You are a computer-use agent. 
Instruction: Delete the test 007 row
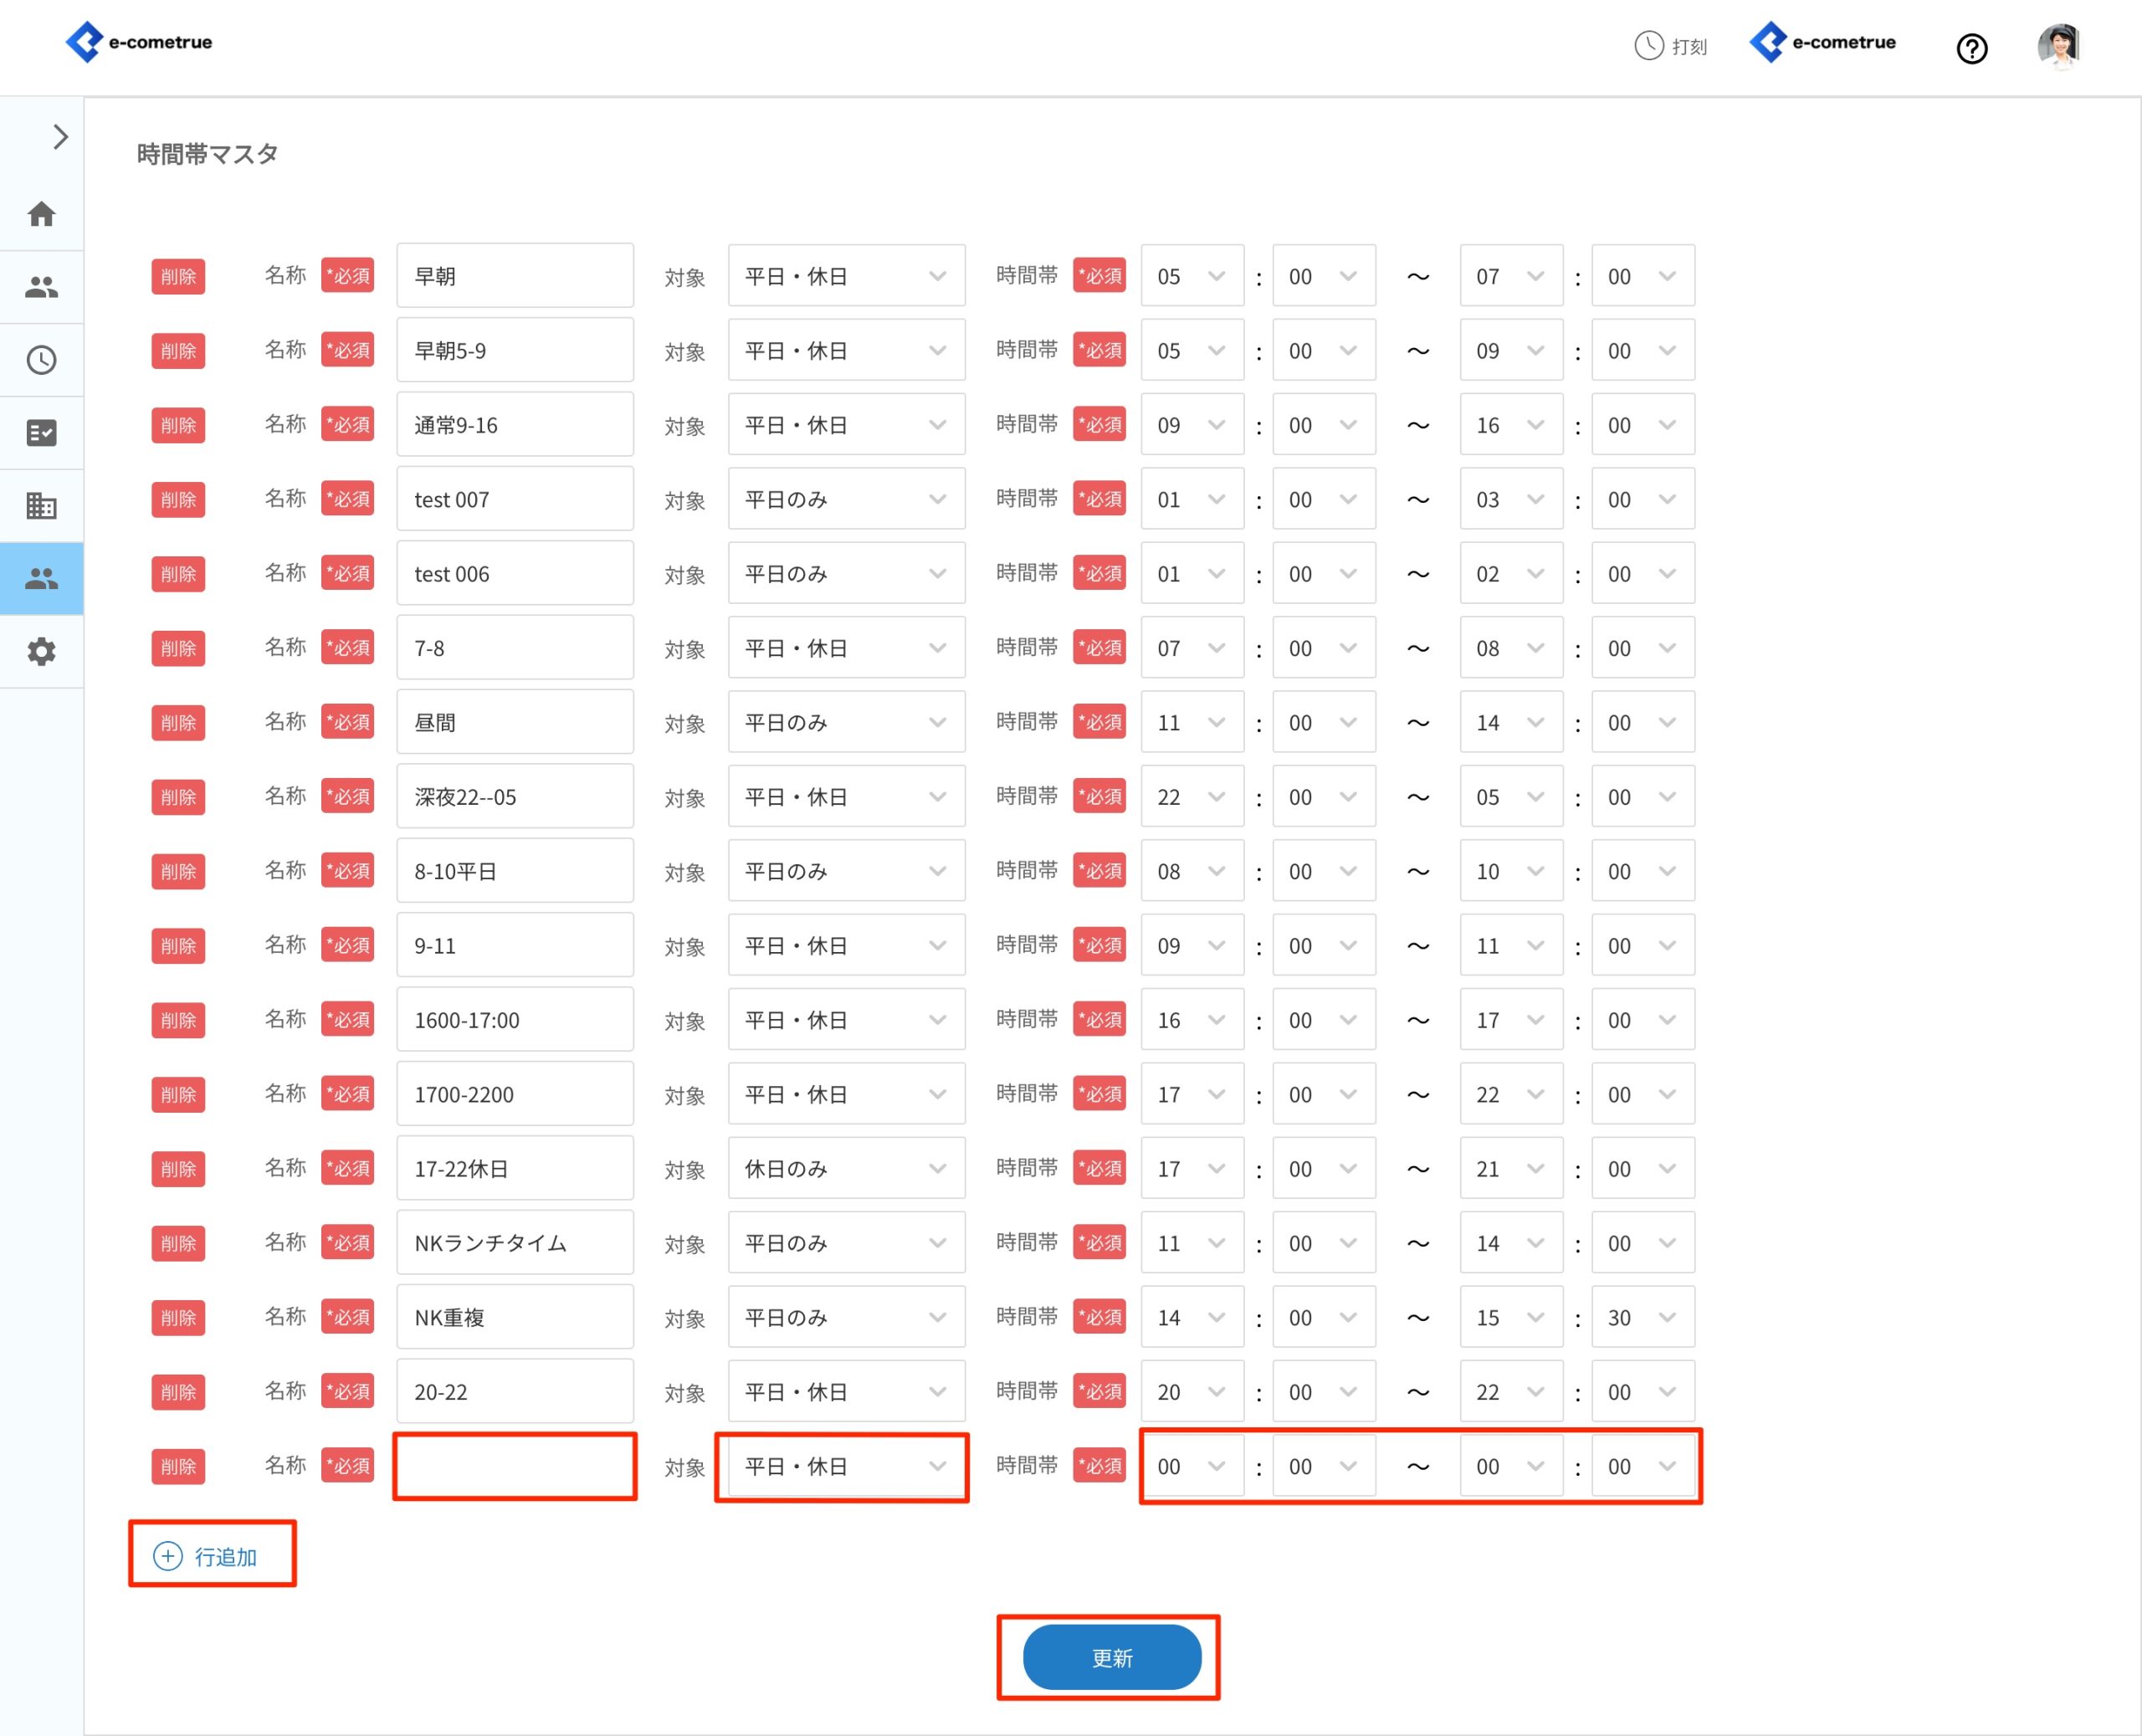tap(178, 500)
